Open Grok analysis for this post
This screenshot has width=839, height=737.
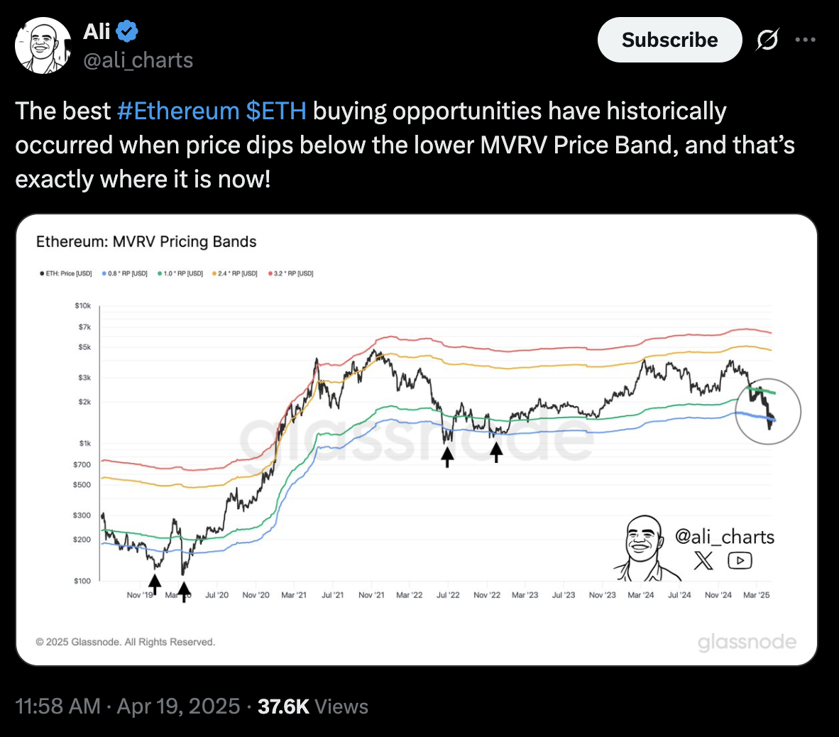tap(767, 40)
